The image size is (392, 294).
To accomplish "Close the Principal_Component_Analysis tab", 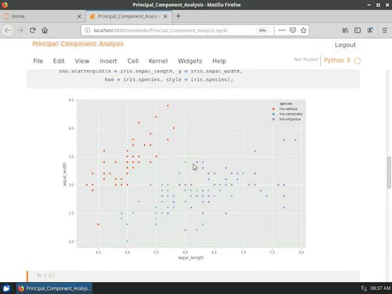I will (x=165, y=16).
